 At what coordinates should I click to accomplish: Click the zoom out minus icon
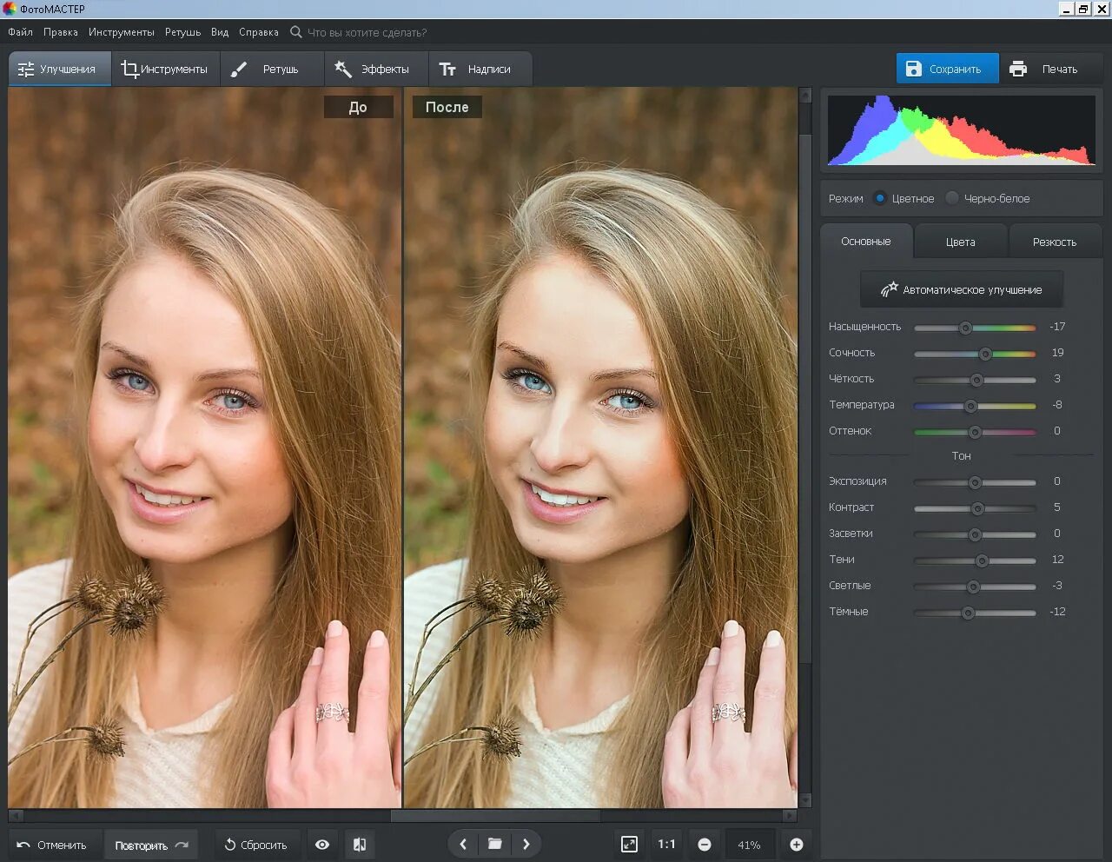(x=705, y=845)
